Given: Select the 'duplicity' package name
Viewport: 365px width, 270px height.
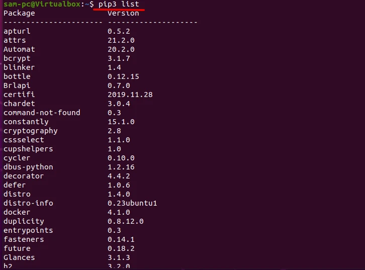Looking at the screenshot, I should [24, 222].
